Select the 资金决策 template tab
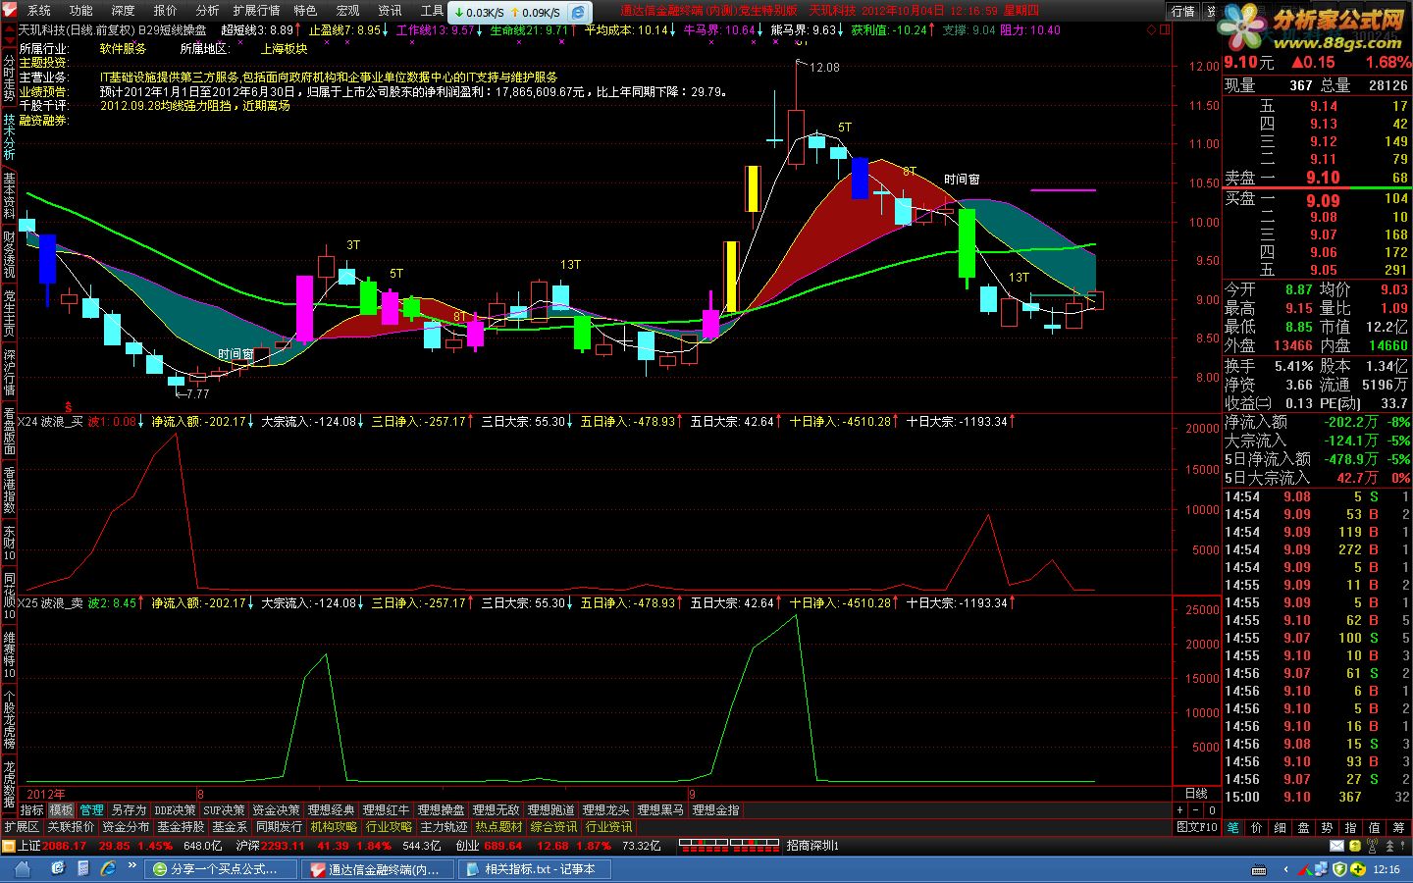The width and height of the screenshot is (1413, 883). point(276,810)
